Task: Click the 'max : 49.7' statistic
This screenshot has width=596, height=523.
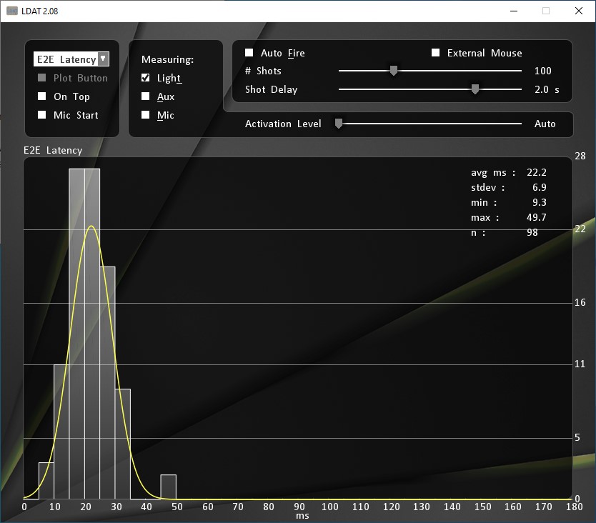Action: (509, 217)
